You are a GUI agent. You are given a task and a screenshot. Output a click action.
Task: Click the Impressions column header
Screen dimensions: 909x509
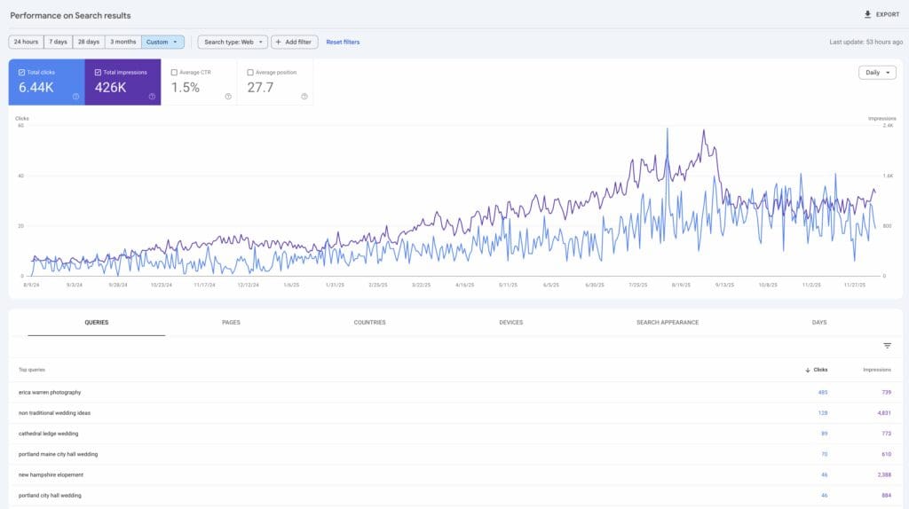pyautogui.click(x=877, y=369)
